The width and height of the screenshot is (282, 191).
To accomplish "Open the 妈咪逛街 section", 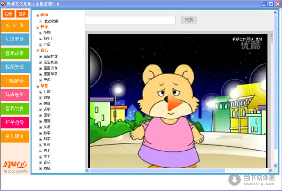I will coord(15,95).
